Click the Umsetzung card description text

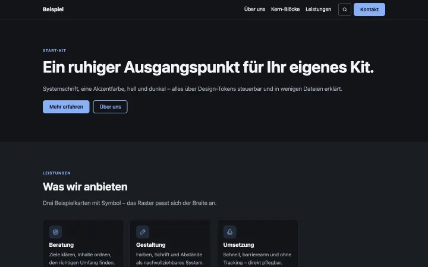257,259
